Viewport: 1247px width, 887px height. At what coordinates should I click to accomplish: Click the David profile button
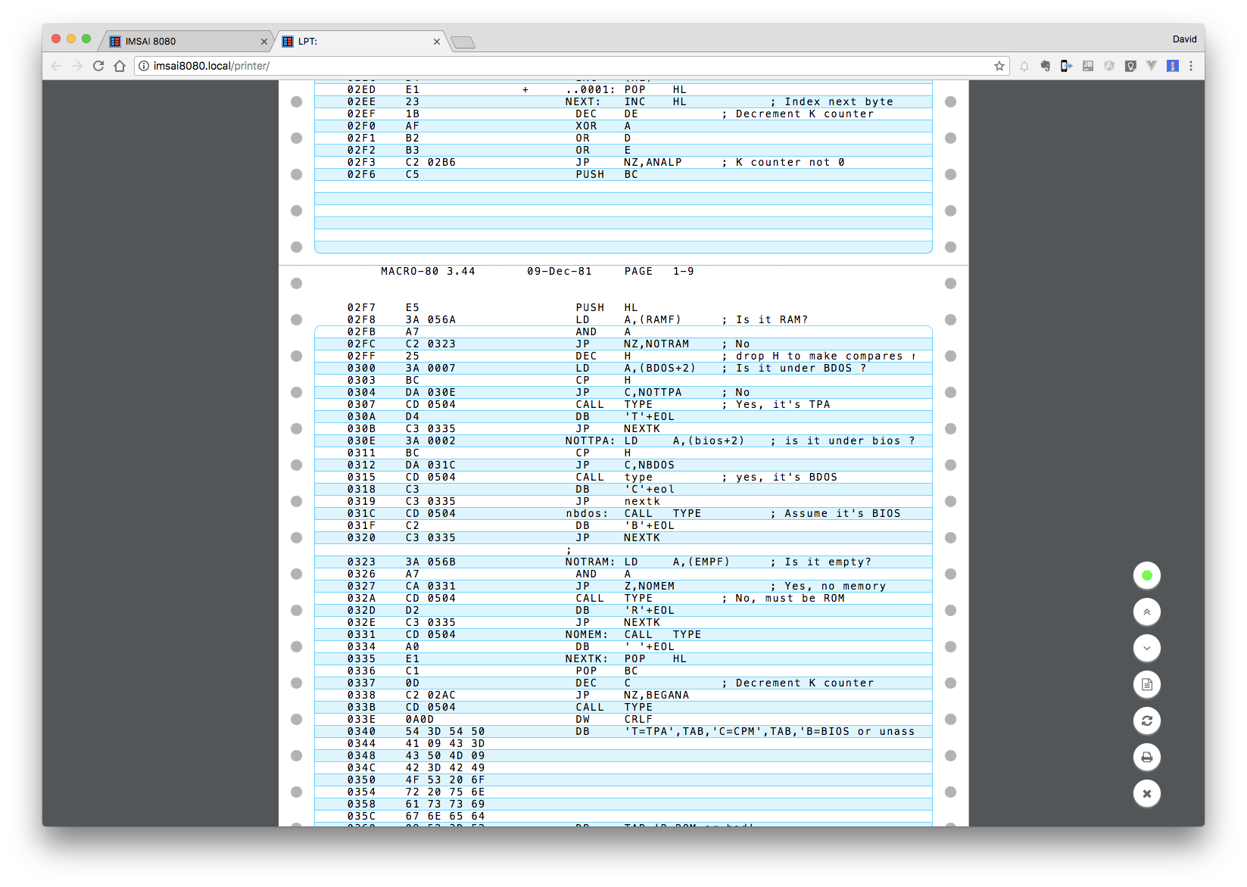point(1184,39)
